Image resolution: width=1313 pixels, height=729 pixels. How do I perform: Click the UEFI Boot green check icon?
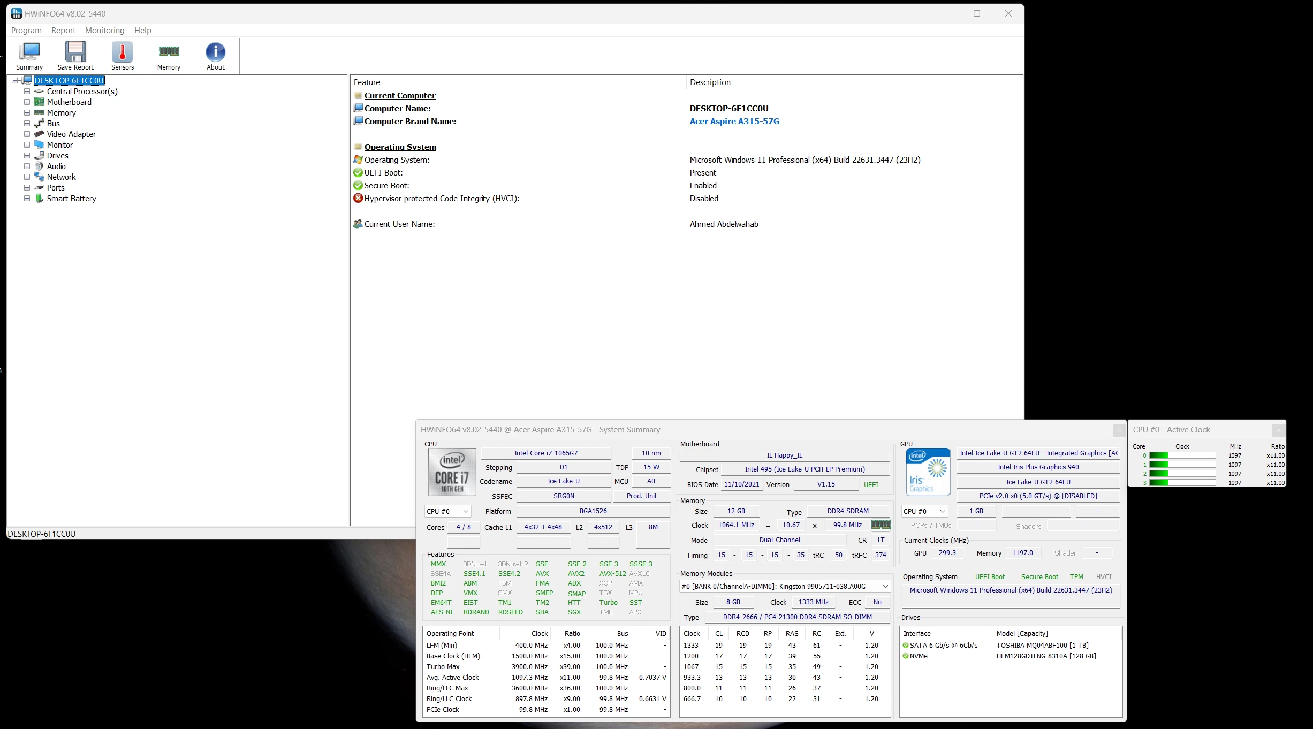pyautogui.click(x=358, y=173)
